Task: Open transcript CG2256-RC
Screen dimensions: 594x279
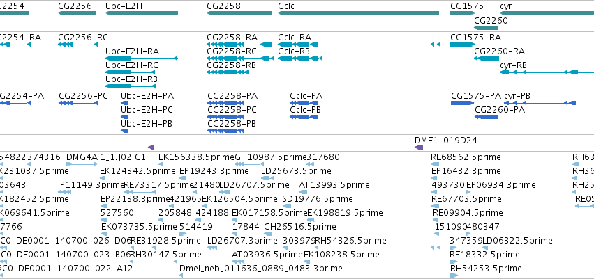Action: [77, 45]
